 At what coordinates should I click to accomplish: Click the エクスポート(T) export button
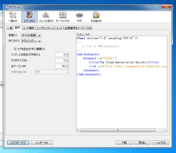[18, 143]
